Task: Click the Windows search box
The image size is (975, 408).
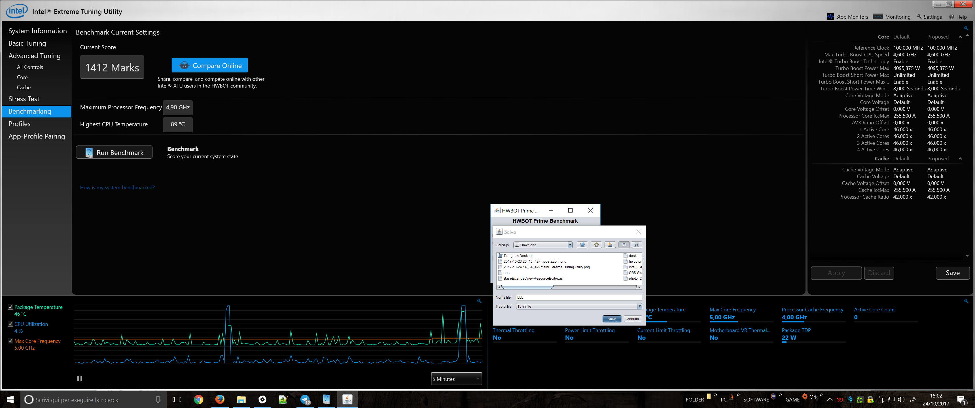Action: pos(93,399)
